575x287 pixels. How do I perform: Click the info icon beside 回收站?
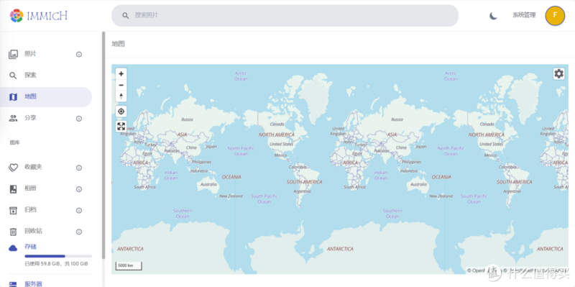pyautogui.click(x=79, y=232)
